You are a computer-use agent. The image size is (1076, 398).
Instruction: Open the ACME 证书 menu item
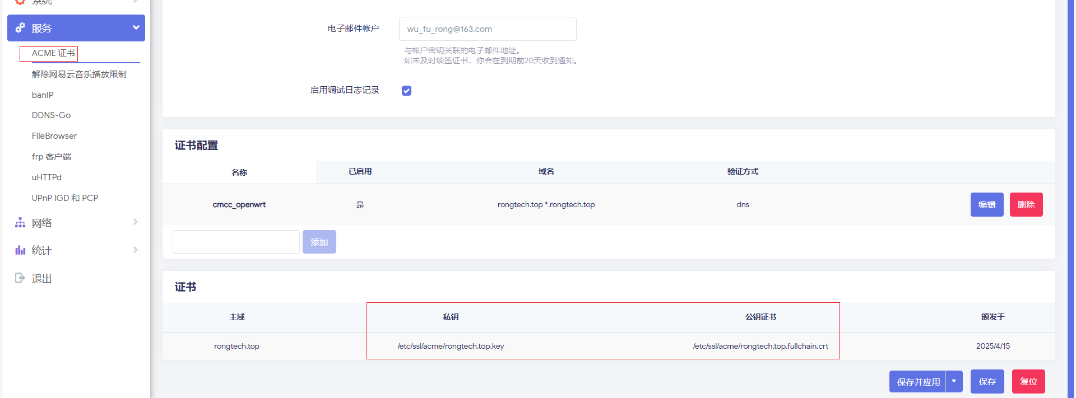coord(53,53)
